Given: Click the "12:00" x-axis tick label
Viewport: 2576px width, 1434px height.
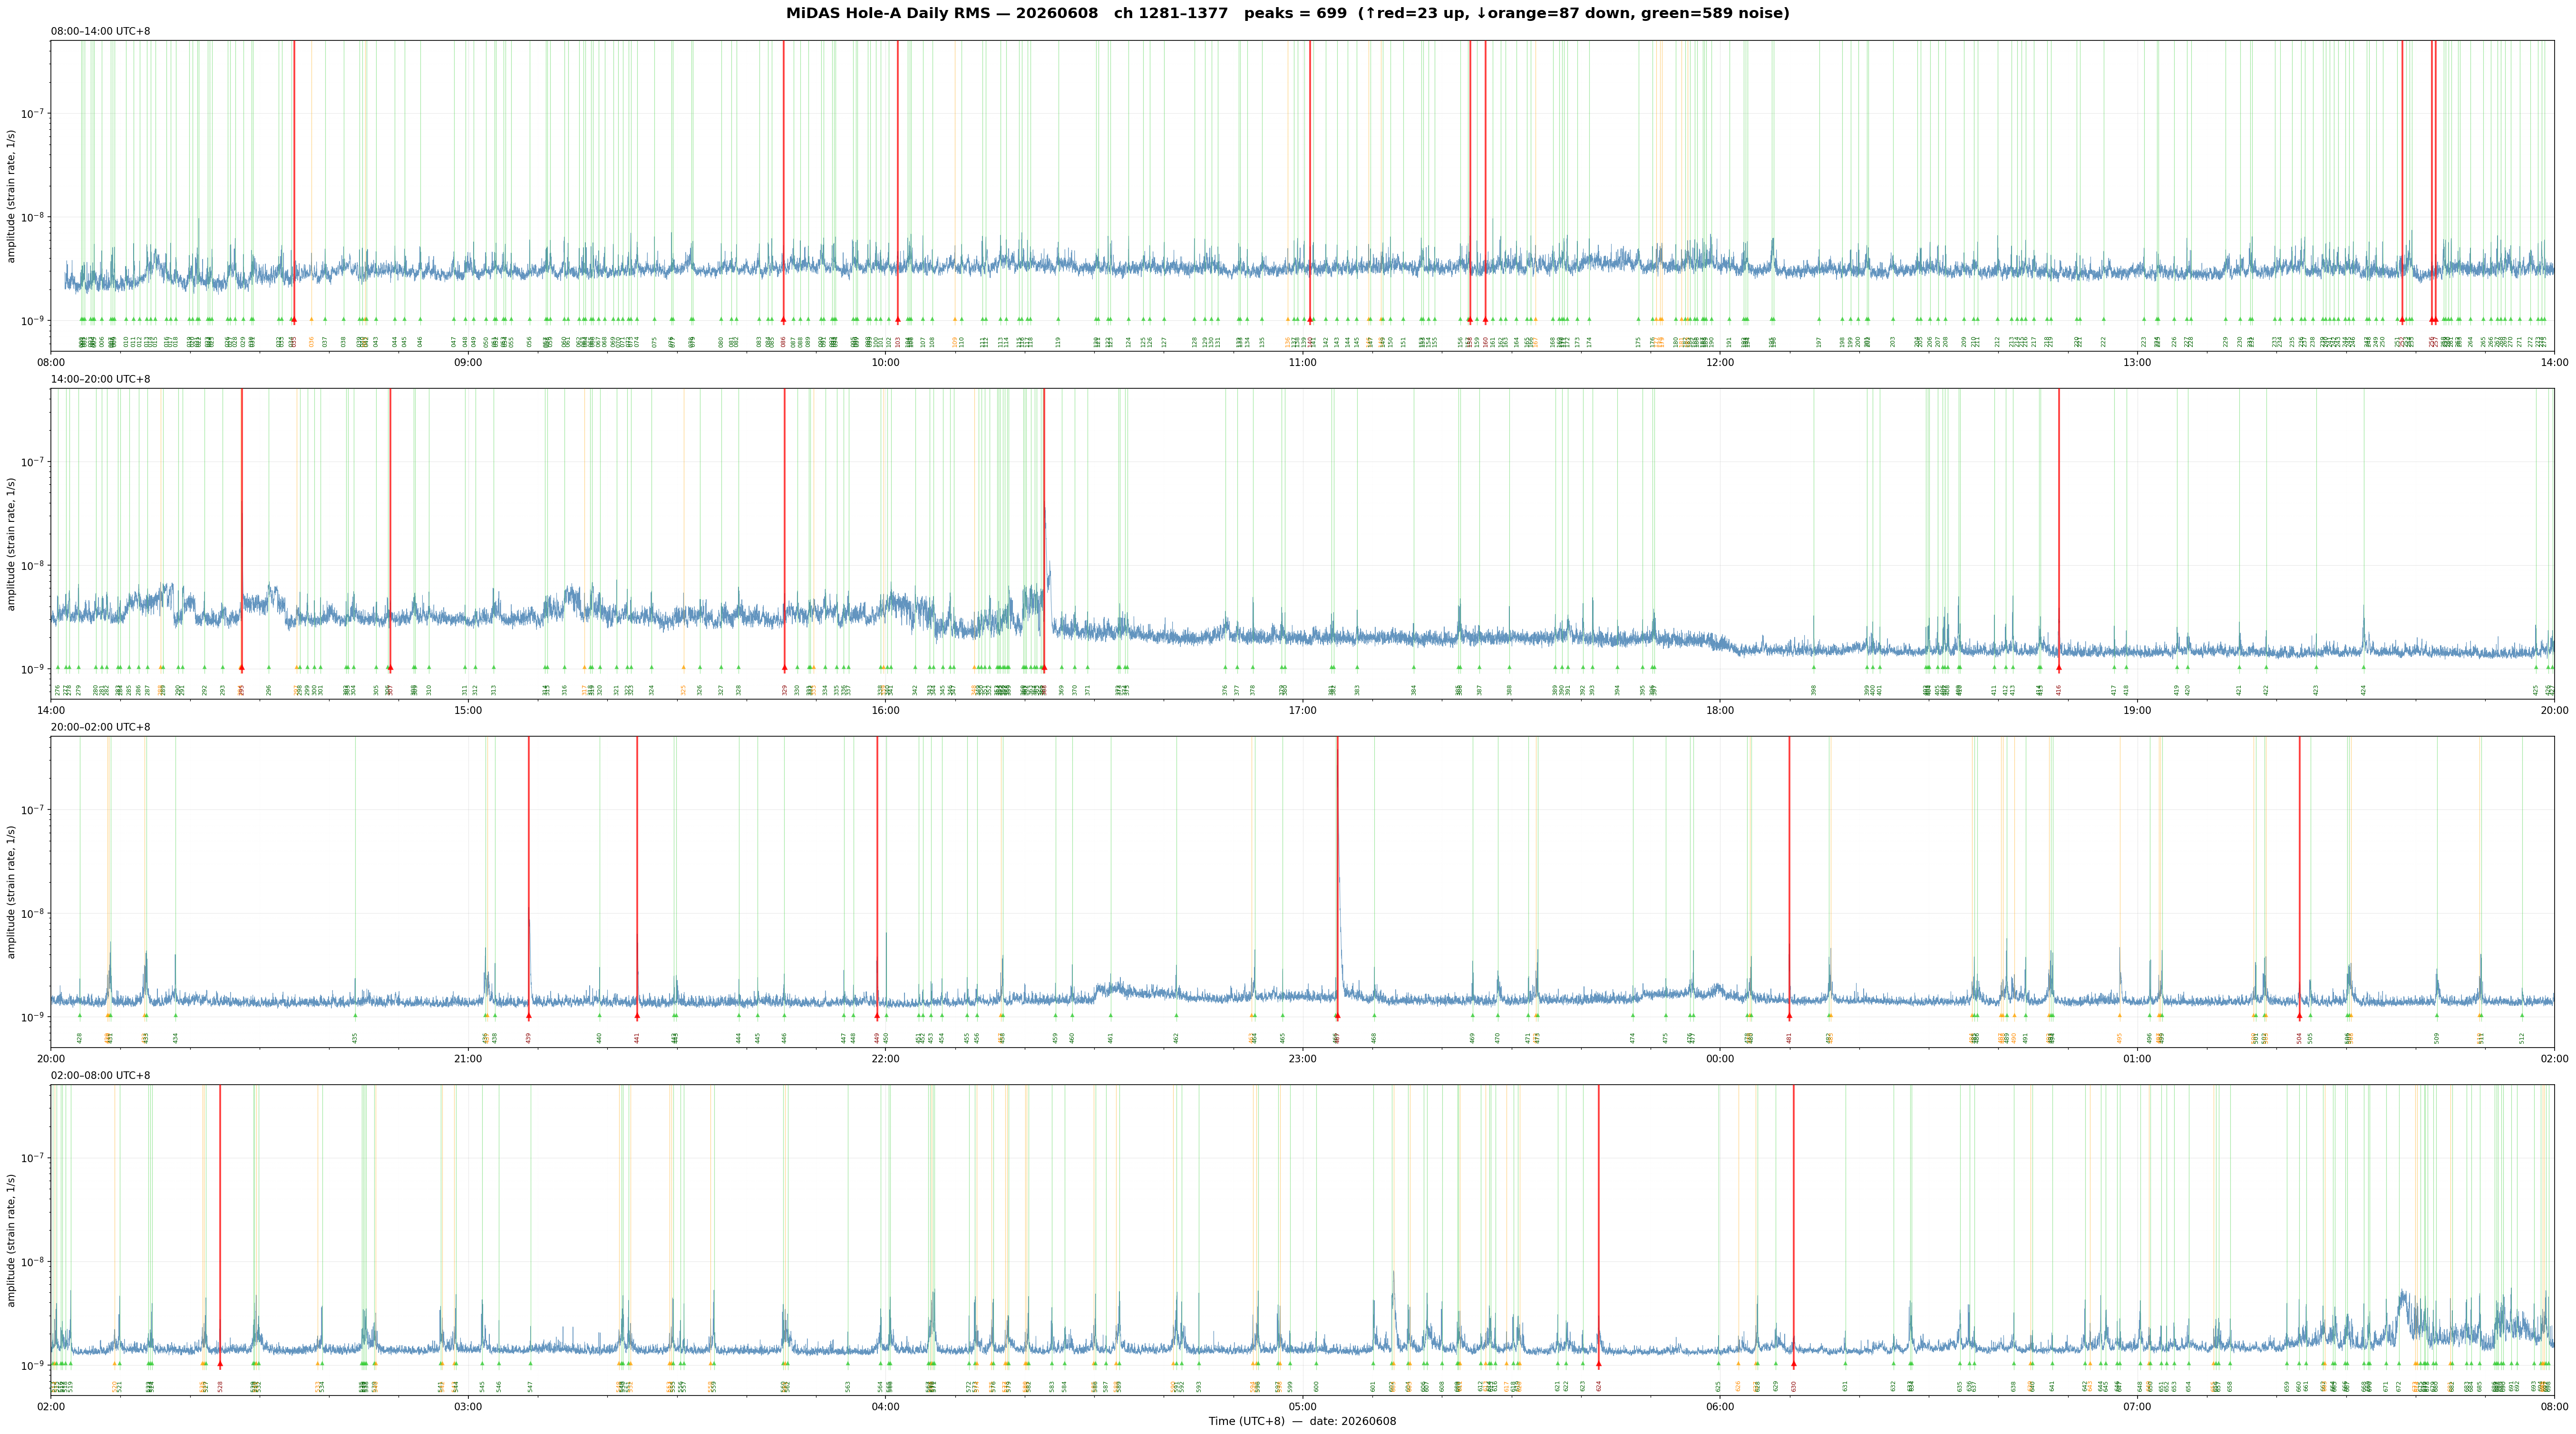Looking at the screenshot, I should click(1720, 363).
